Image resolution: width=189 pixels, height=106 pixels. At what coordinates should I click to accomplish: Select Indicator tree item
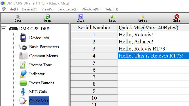click(37, 74)
